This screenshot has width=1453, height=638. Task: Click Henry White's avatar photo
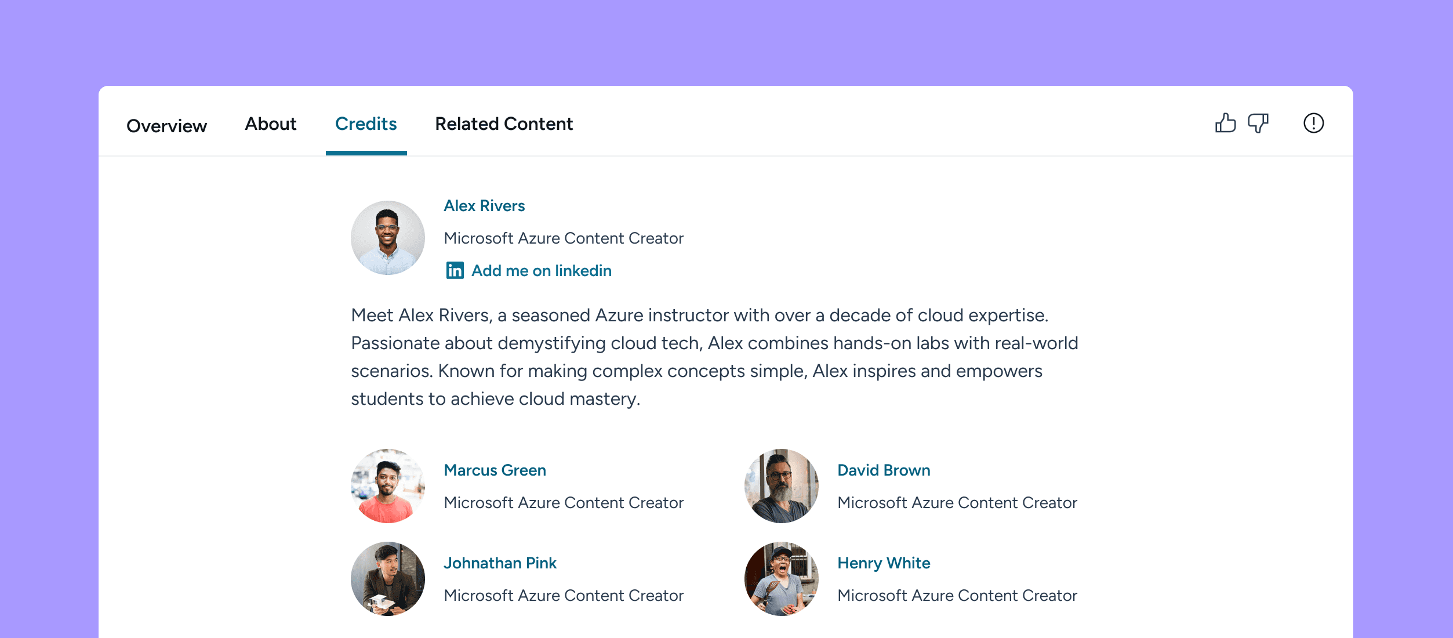coord(782,579)
